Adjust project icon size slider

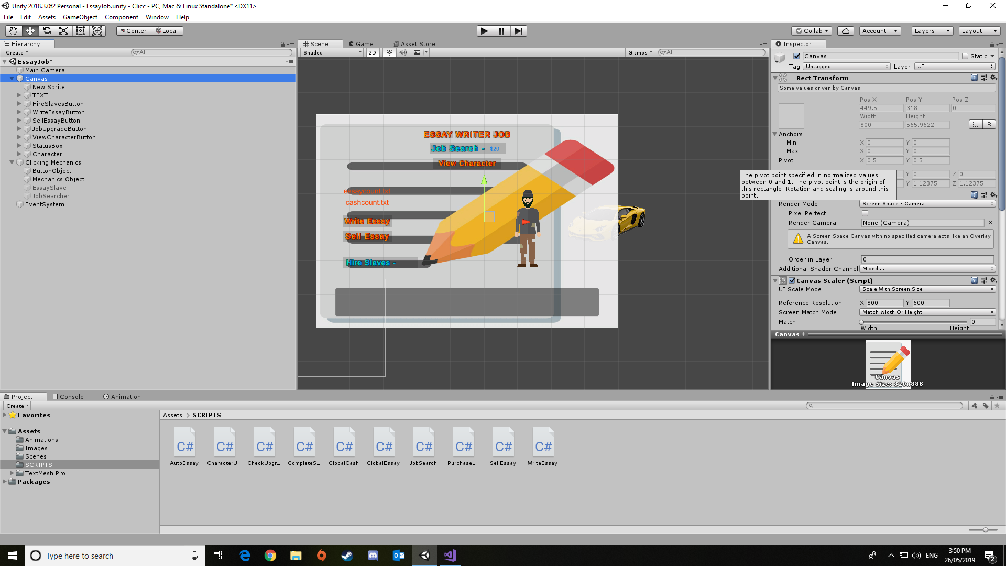[x=983, y=530]
